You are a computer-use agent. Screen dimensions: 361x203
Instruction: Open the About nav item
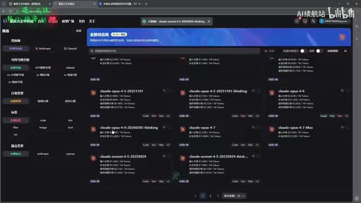[92, 21]
